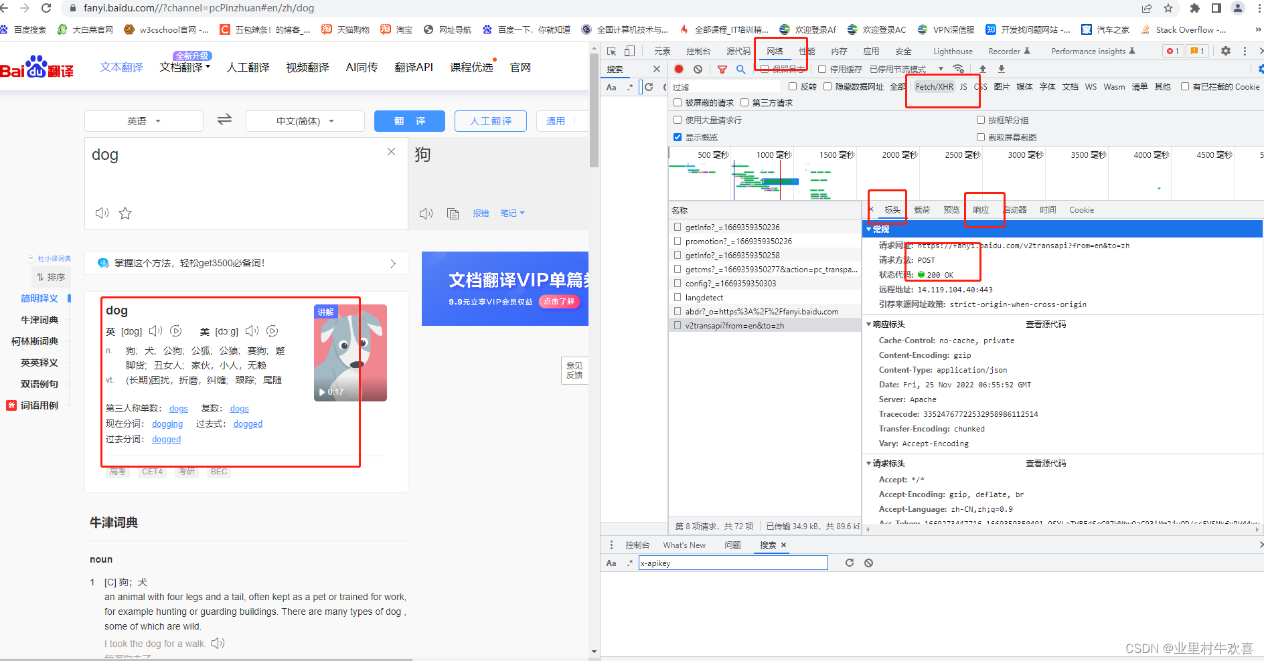Open network conditions wifi icon
The height and width of the screenshot is (661, 1264).
959,69
